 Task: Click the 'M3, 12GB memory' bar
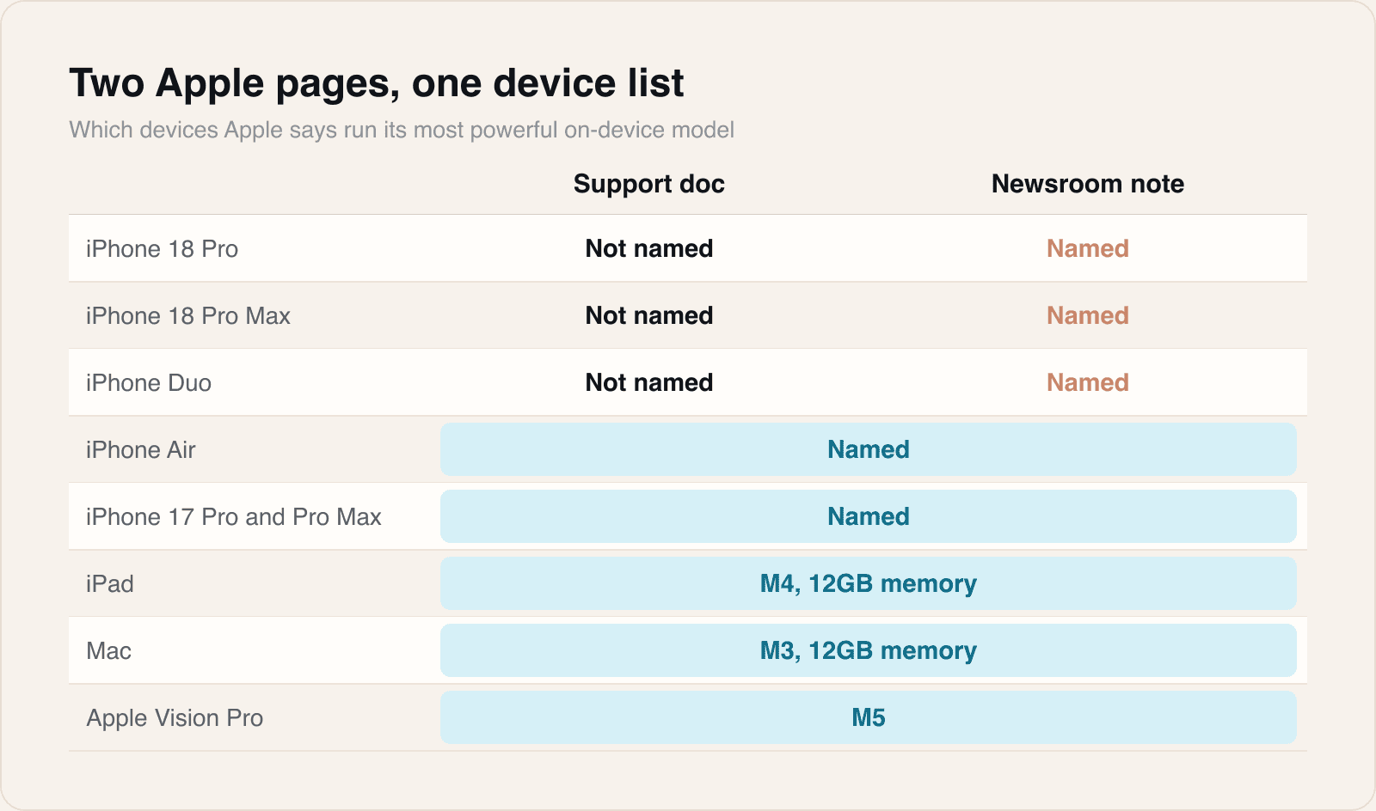(869, 650)
